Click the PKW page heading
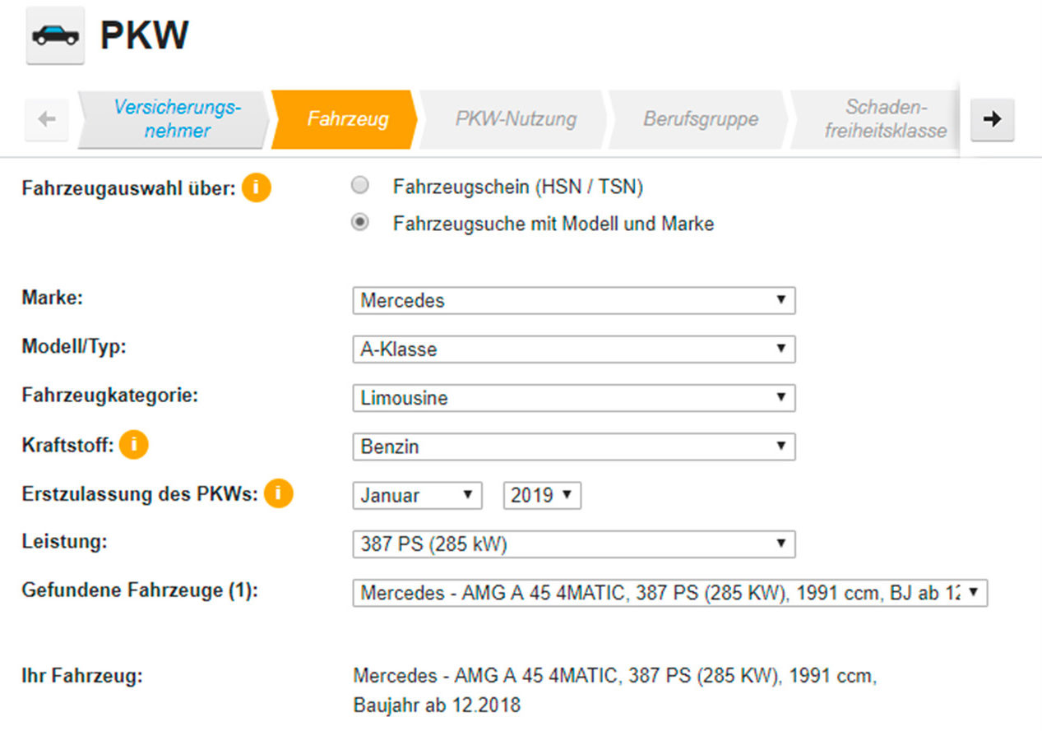The image size is (1042, 731). click(145, 35)
